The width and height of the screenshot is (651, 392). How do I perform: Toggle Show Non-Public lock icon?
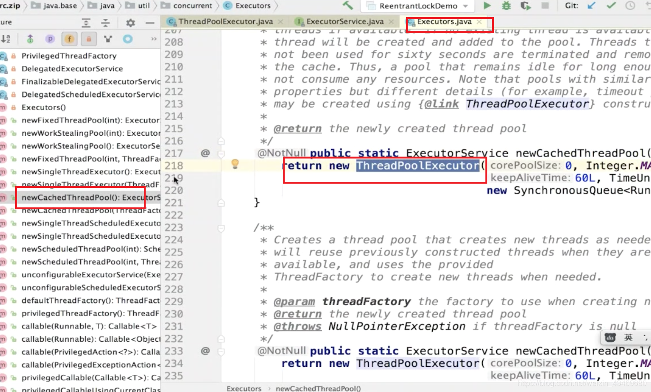click(89, 39)
